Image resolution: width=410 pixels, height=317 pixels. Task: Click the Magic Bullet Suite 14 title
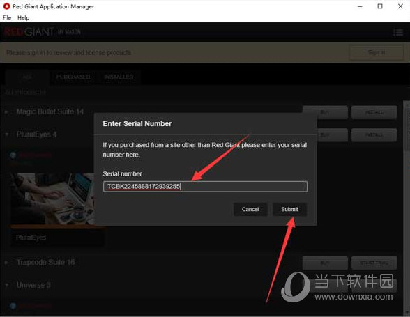50,112
